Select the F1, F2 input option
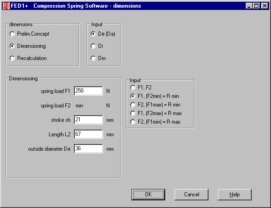 click(x=133, y=88)
